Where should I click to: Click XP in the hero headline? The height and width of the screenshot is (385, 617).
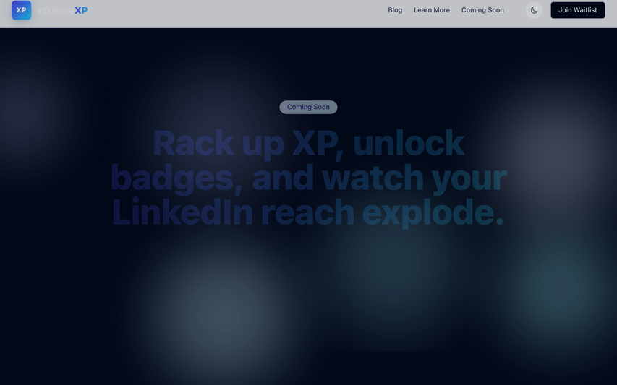tap(315, 143)
